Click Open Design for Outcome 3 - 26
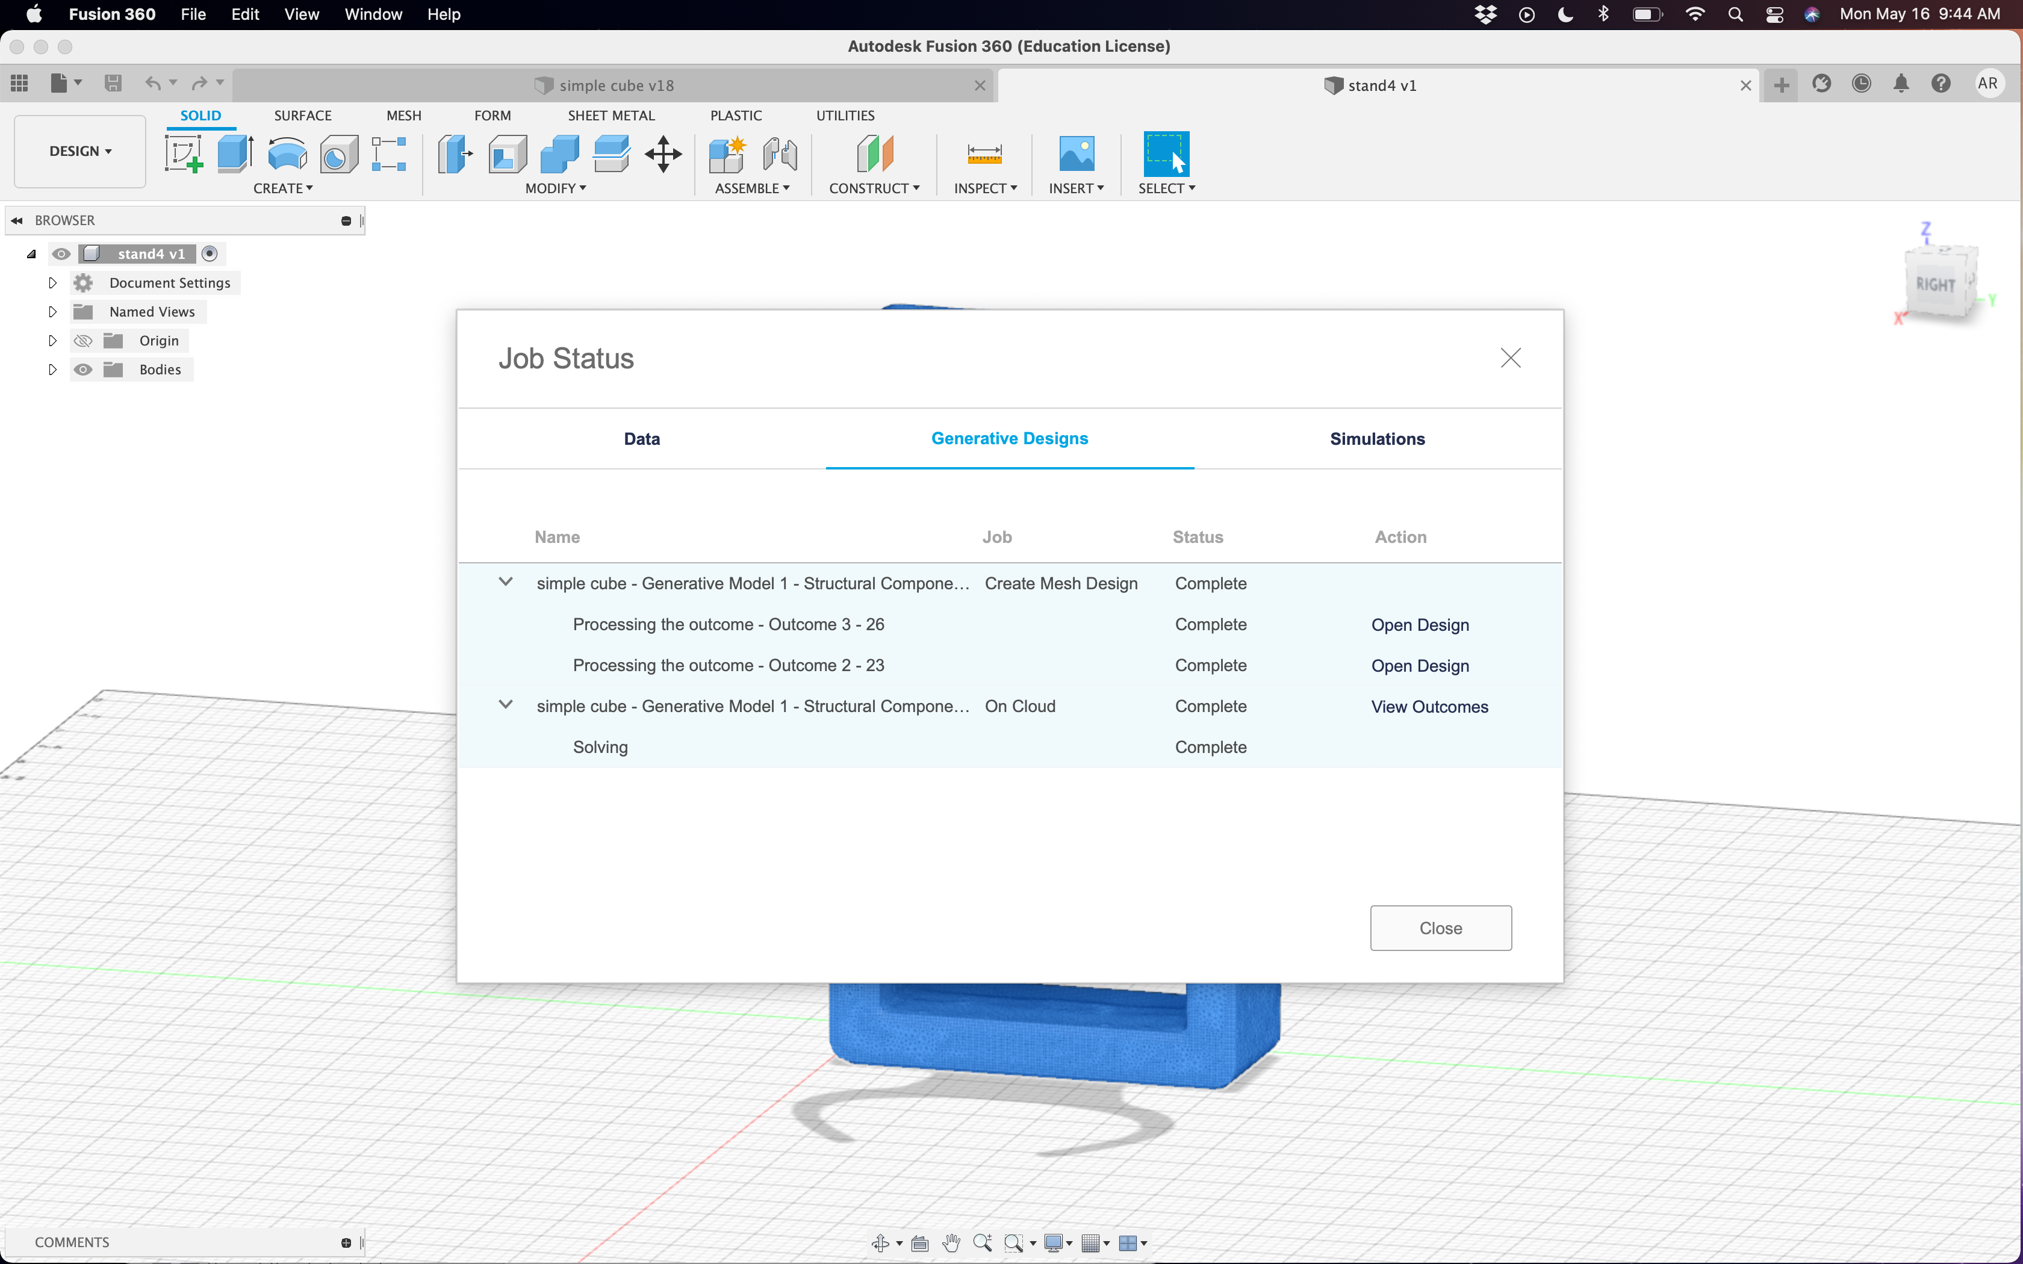Screen dimensions: 2023x1264 [1420, 625]
